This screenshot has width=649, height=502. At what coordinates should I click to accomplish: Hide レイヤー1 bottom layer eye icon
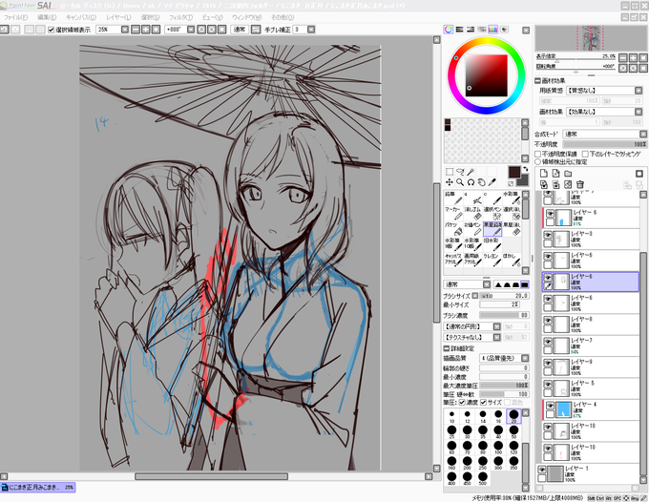pos(541,470)
